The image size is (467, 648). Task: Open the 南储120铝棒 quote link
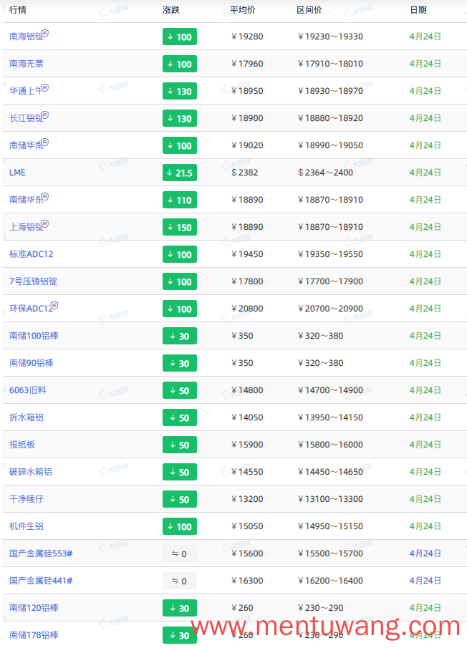(x=34, y=608)
